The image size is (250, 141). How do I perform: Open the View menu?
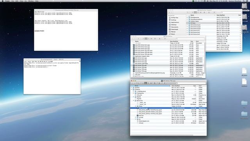click(21, 1)
